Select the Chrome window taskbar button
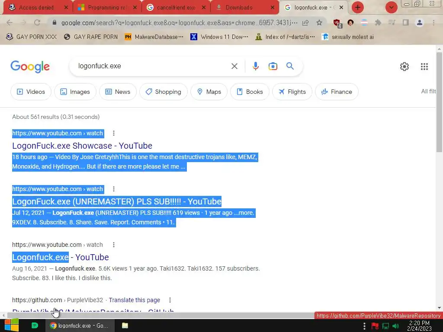The width and height of the screenshot is (443, 332). [x=80, y=326]
